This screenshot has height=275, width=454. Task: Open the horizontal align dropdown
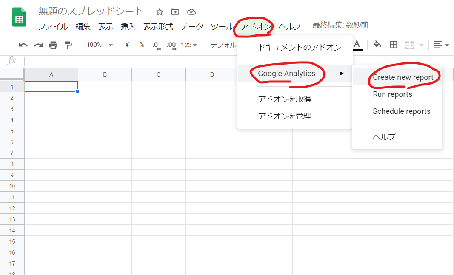pos(441,45)
